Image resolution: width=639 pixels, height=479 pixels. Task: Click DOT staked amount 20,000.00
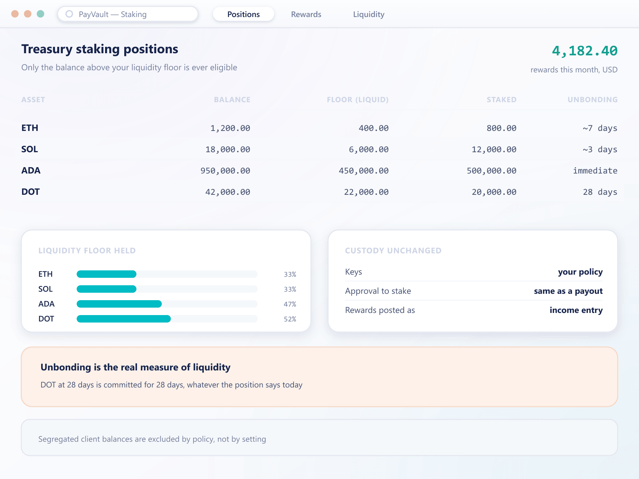point(494,192)
